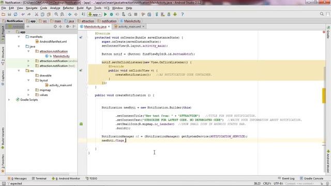Click the Find magnifier icon
Image resolution: width=331 pixels, height=186 pixels.
click(x=56, y=14)
